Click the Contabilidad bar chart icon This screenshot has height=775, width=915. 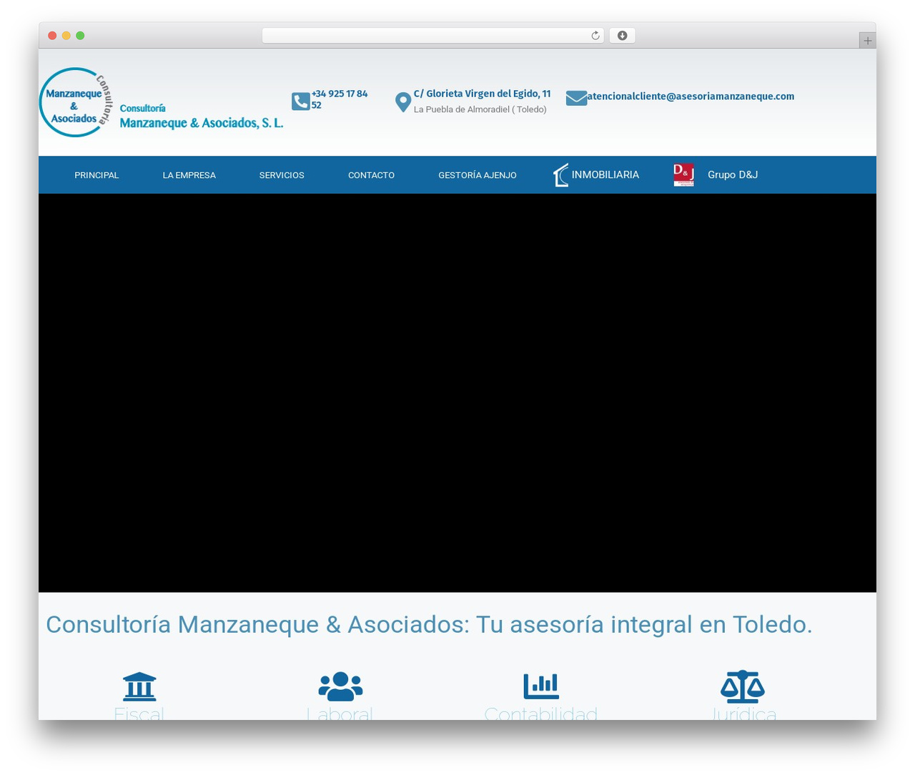[541, 686]
